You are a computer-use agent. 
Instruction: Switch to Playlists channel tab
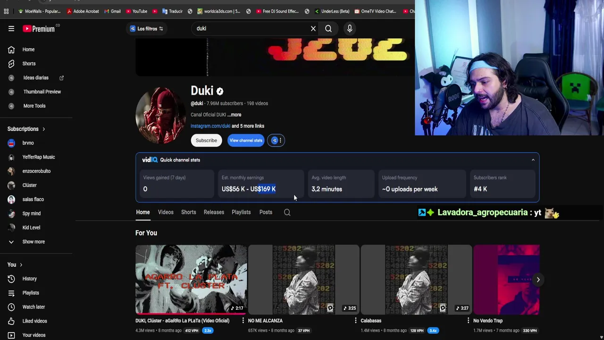point(241,212)
